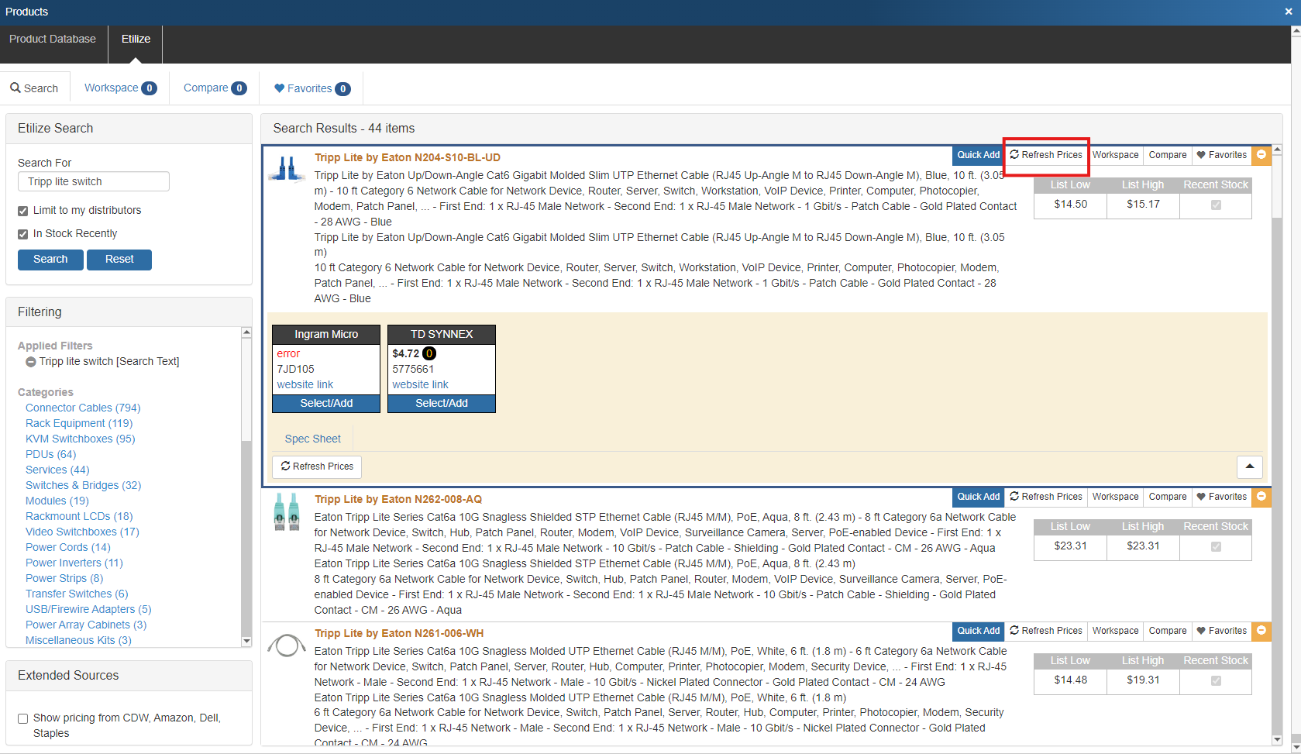Click the Search For input field
Image resolution: width=1301 pixels, height=754 pixels.
pos(93,182)
